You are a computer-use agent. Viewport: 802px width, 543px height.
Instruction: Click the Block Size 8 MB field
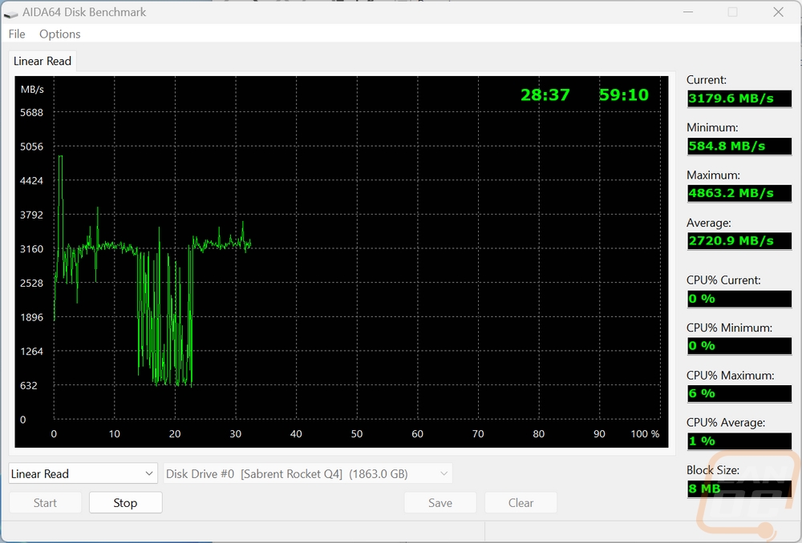click(739, 489)
